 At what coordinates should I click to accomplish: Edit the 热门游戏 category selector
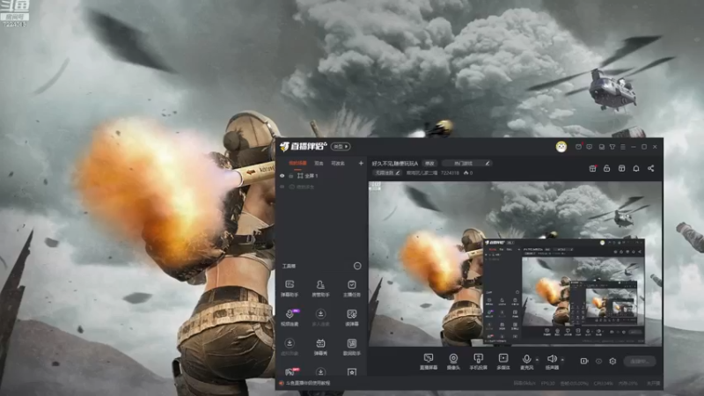[x=466, y=164]
